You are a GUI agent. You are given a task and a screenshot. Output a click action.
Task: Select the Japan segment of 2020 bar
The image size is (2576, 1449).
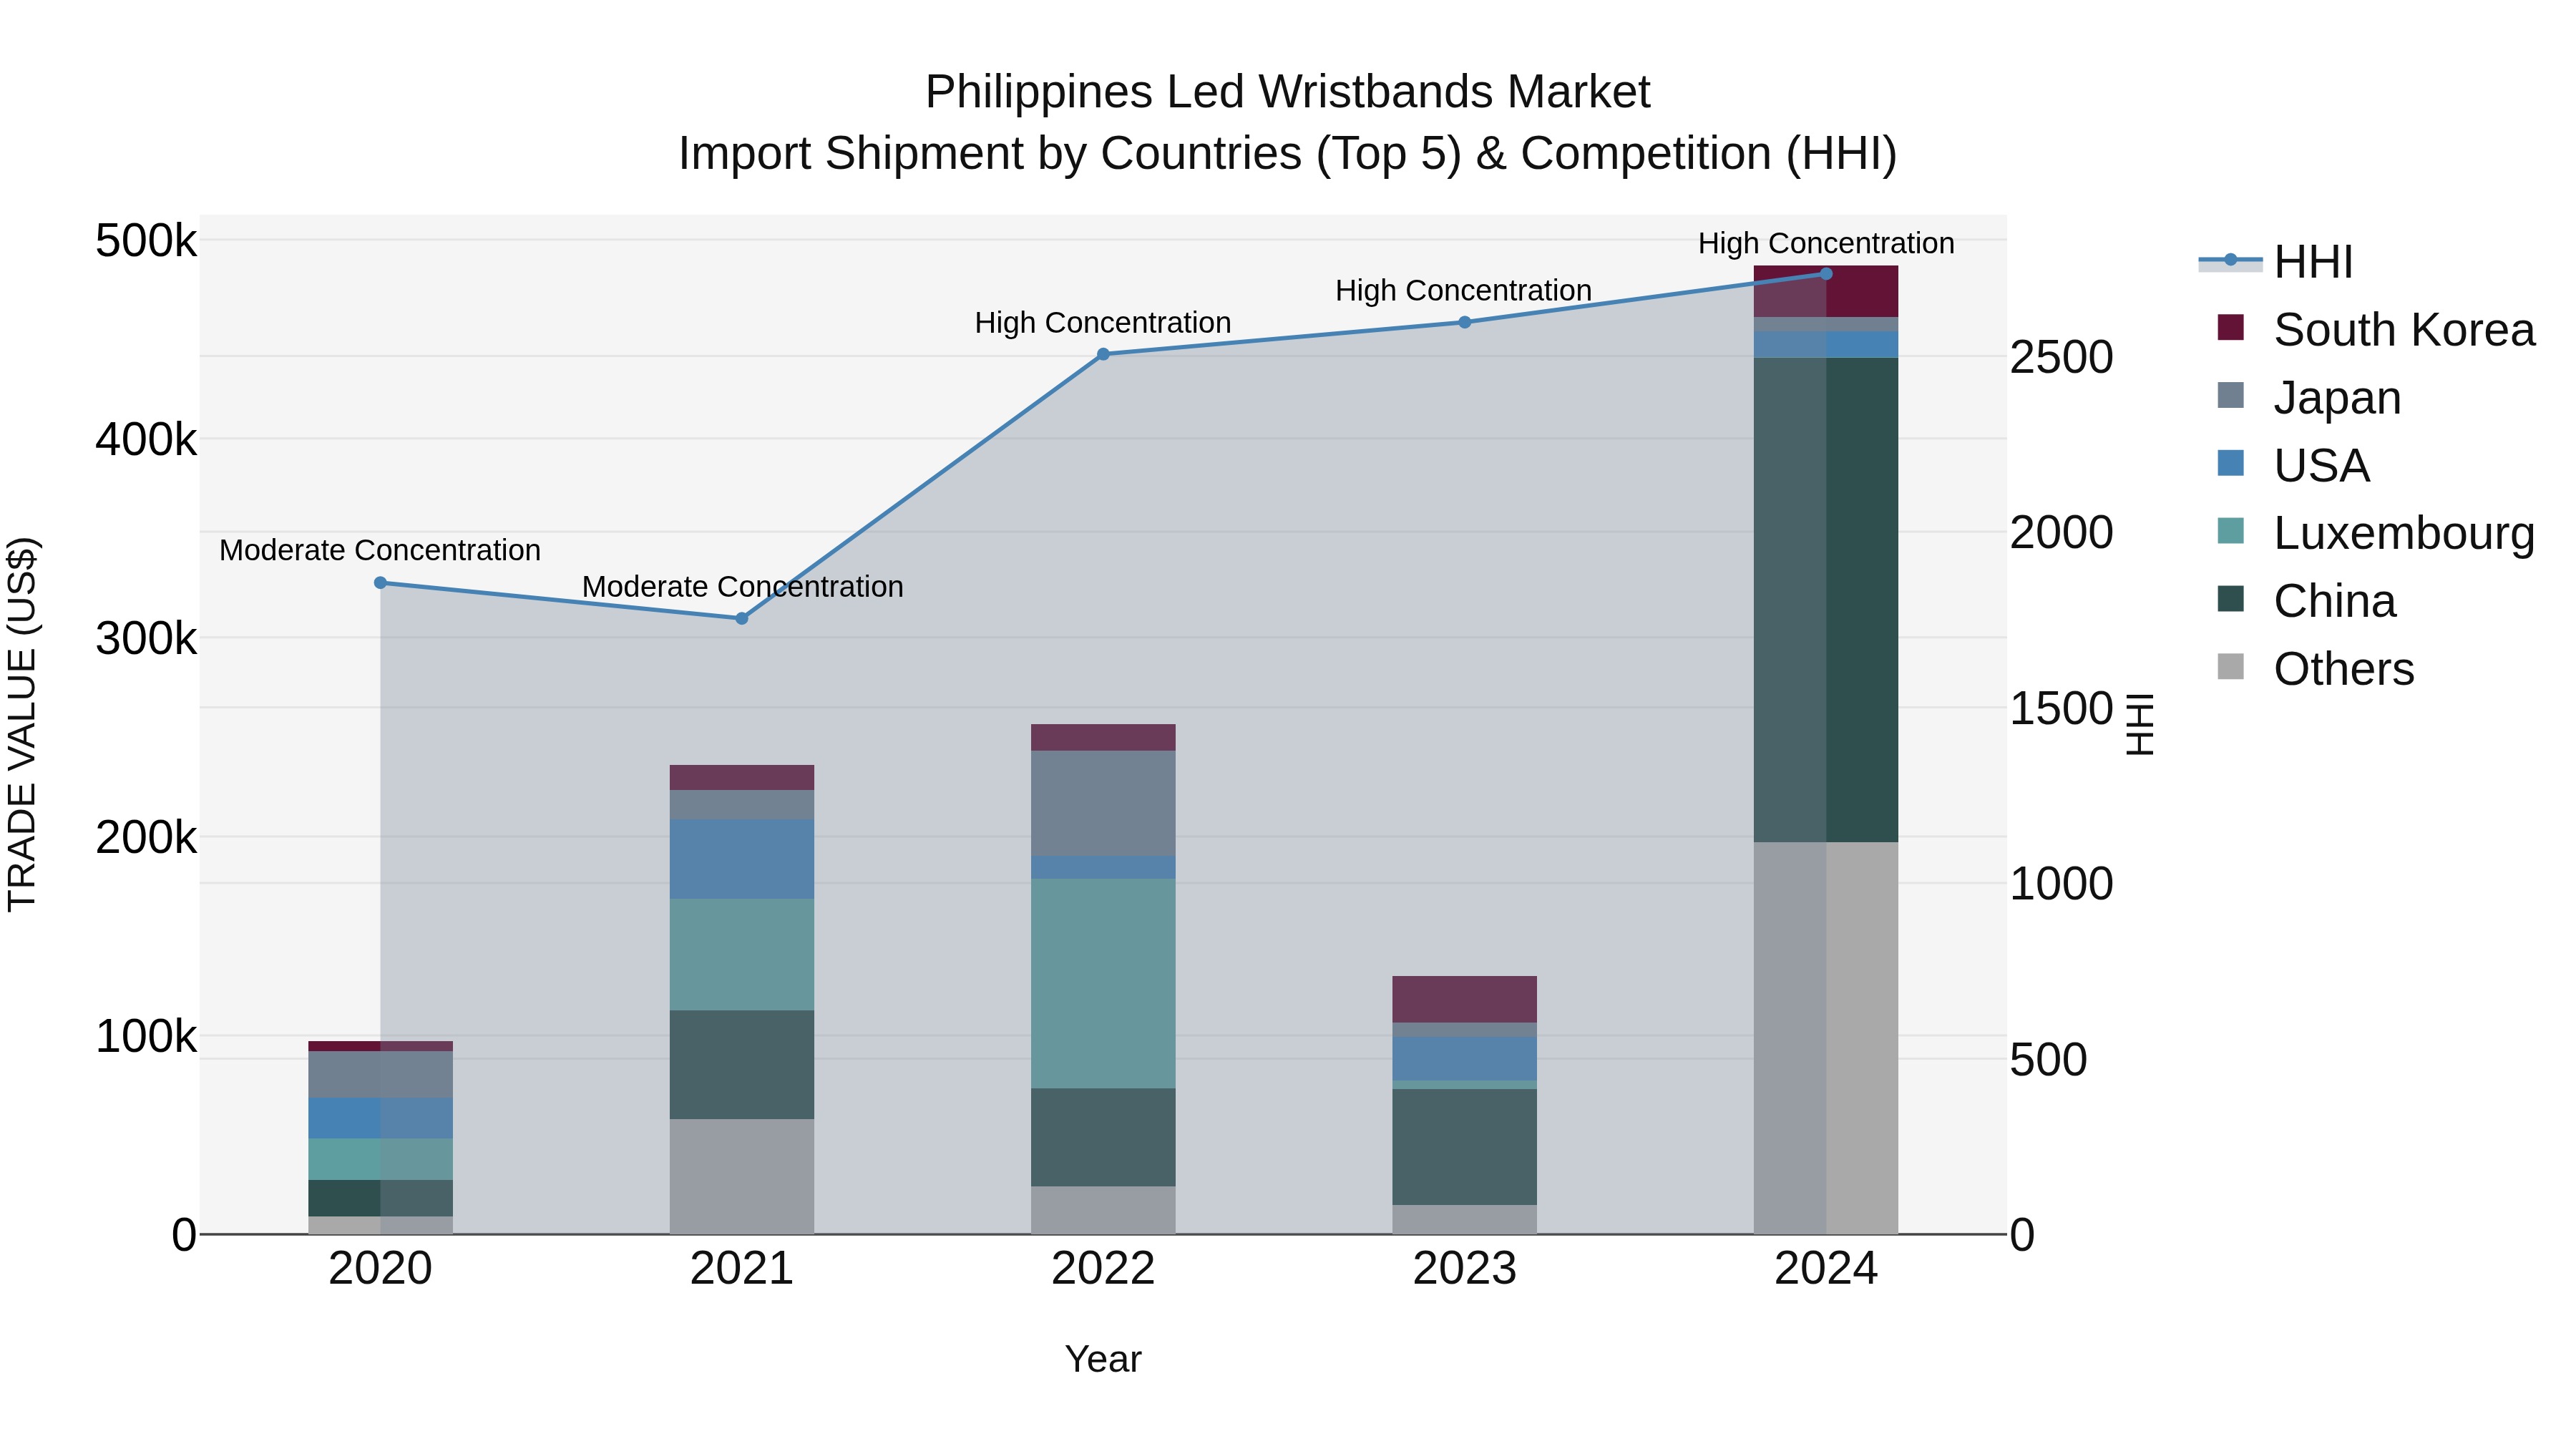click(380, 1075)
